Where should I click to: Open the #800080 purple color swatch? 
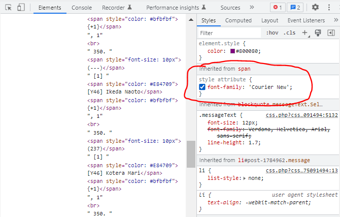(x=232, y=51)
